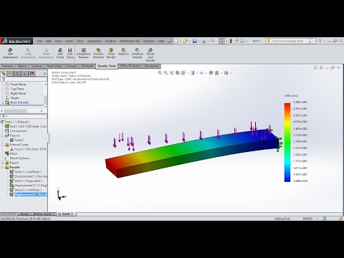Open the PhotoView 360 menu
The width and height of the screenshot is (344, 258).
130,41
